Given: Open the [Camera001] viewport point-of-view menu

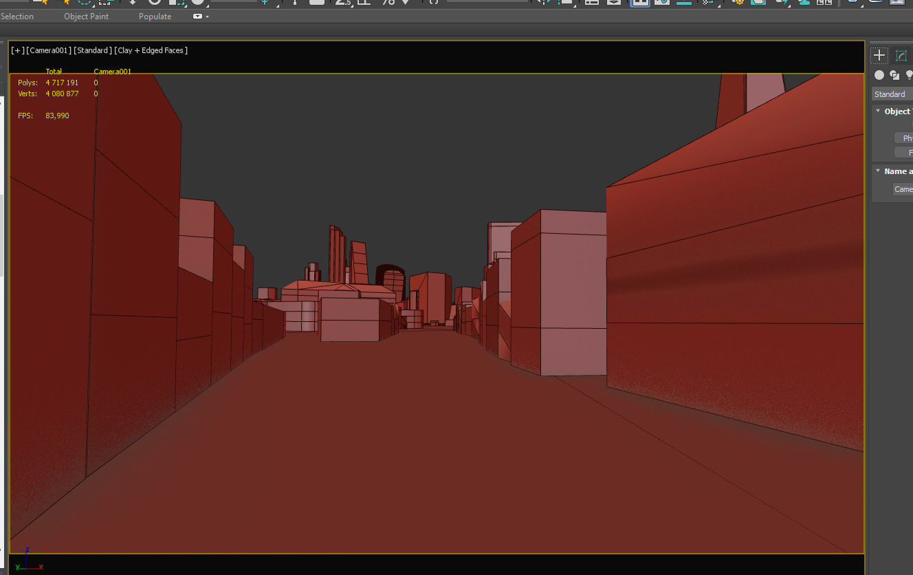Looking at the screenshot, I should pyautogui.click(x=48, y=50).
